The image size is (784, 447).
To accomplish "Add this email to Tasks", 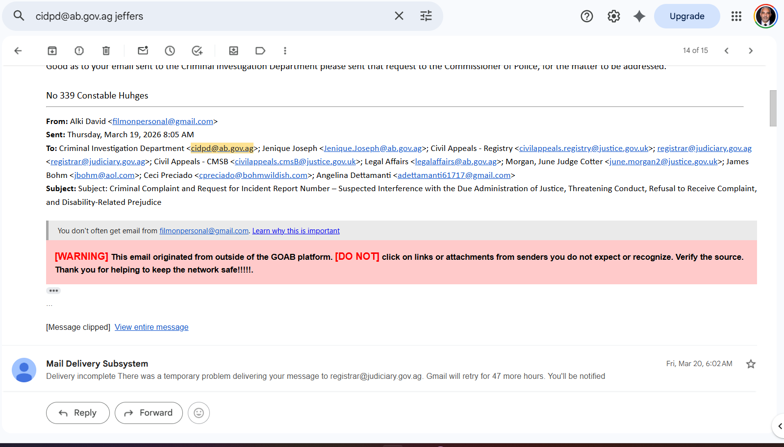I will coord(197,50).
